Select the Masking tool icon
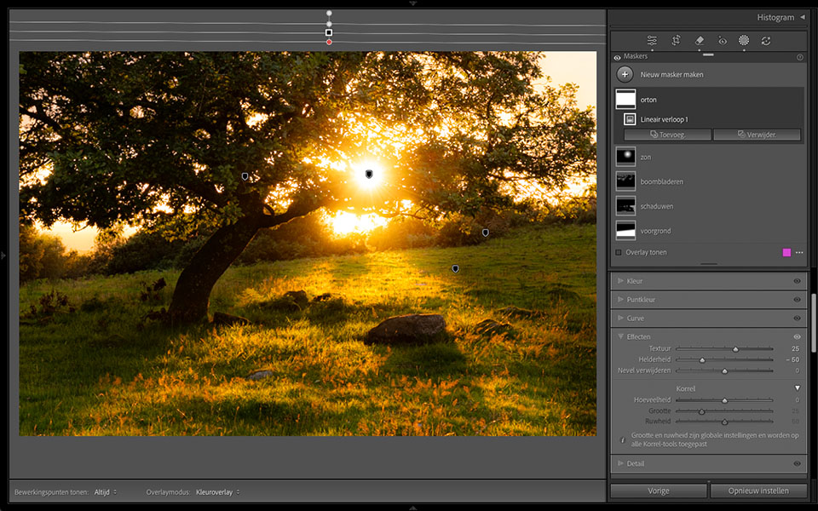 pyautogui.click(x=744, y=40)
